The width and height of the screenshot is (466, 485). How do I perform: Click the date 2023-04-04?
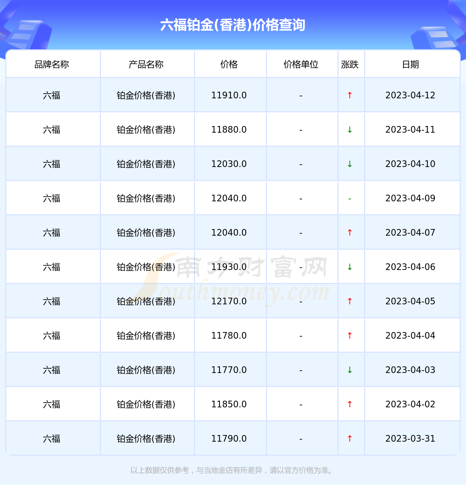click(410, 336)
